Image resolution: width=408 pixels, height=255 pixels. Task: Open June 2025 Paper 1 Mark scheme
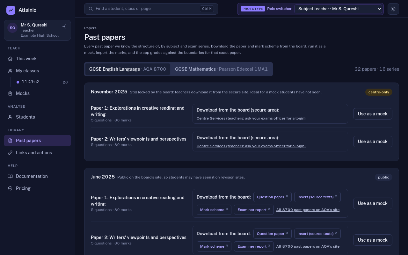point(214,210)
